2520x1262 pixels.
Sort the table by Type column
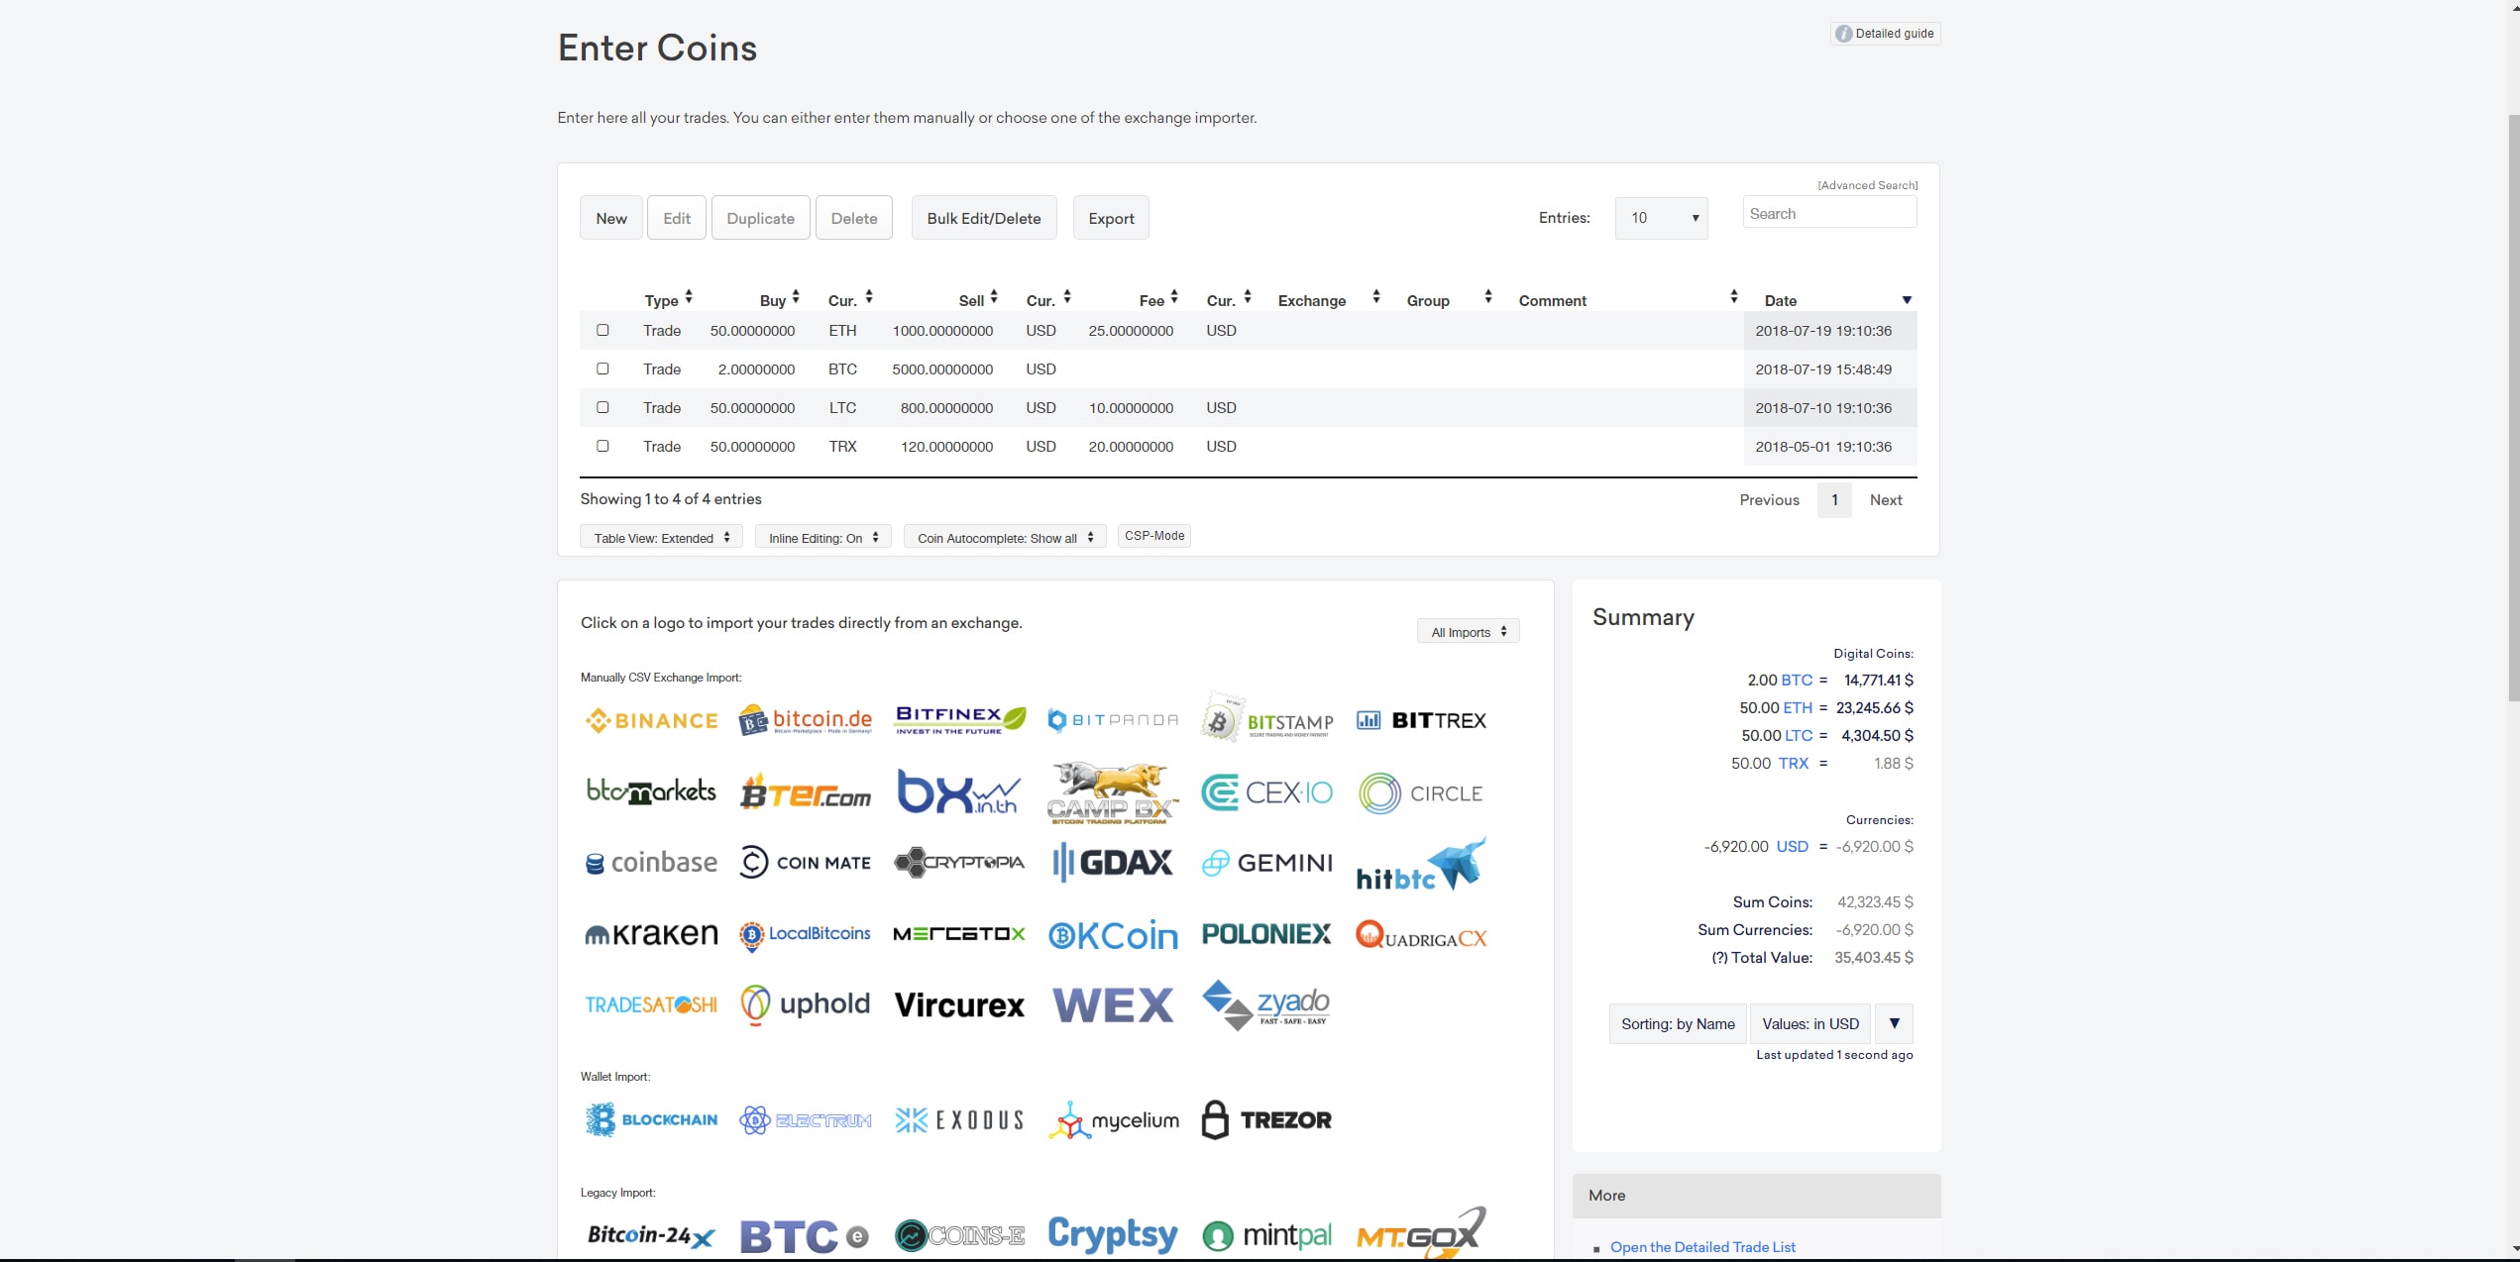pos(668,299)
